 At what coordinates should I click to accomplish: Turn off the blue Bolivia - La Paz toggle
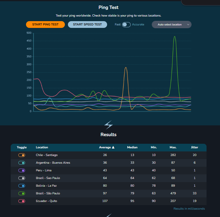(x=22, y=186)
